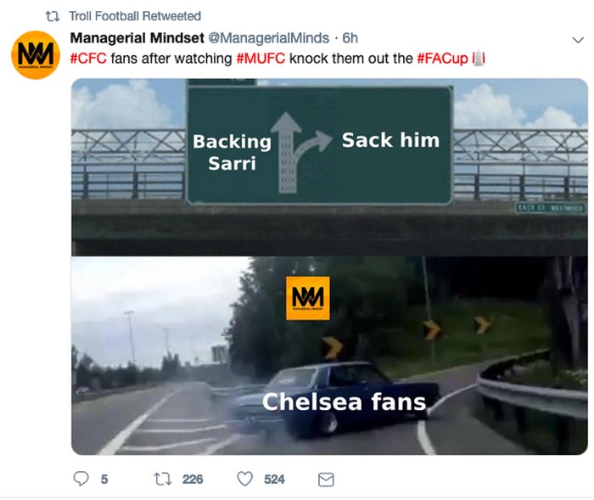The width and height of the screenshot is (594, 500).
Task: Open the #FACup hashtag
Action: (x=443, y=59)
